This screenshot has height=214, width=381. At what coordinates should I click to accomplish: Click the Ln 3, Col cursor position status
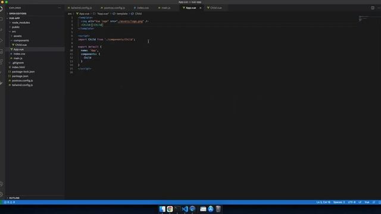[x=323, y=202]
